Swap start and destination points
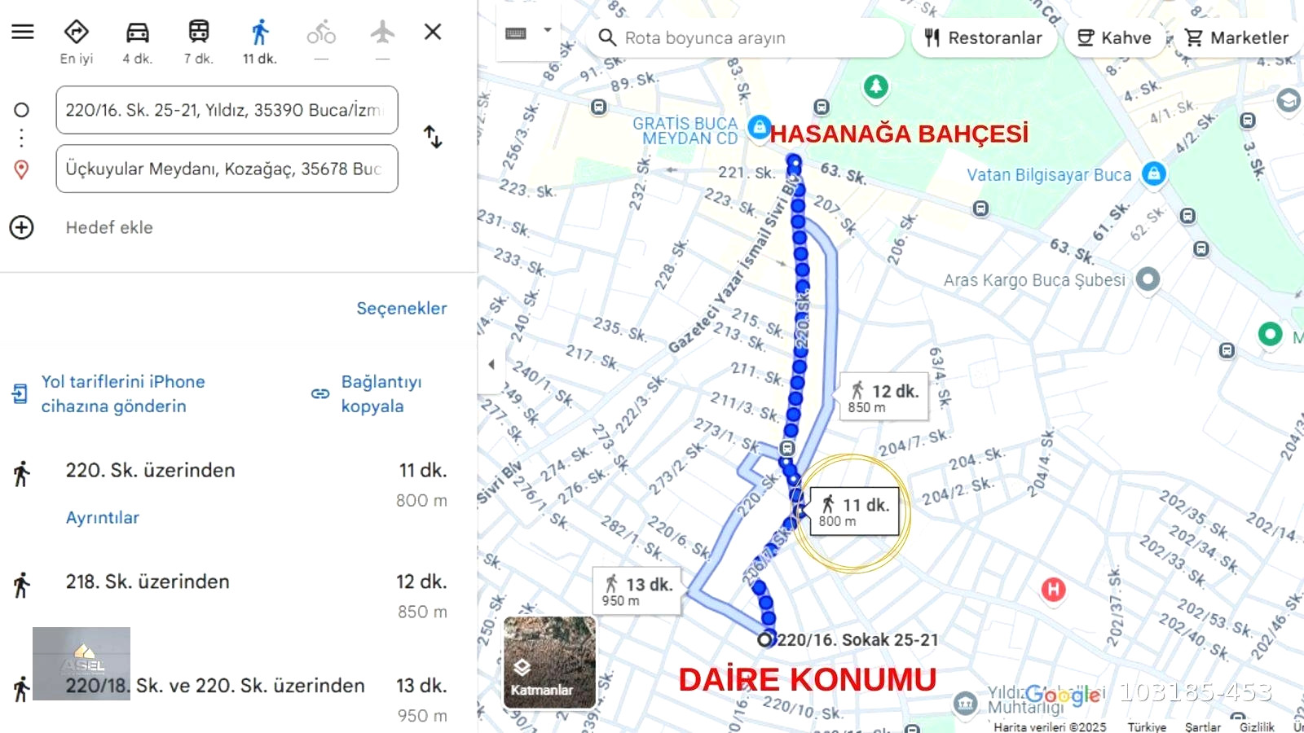 [x=433, y=137]
